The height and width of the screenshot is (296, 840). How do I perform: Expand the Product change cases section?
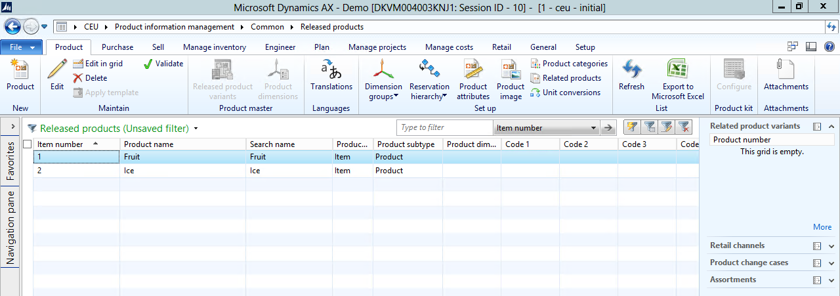coord(831,263)
